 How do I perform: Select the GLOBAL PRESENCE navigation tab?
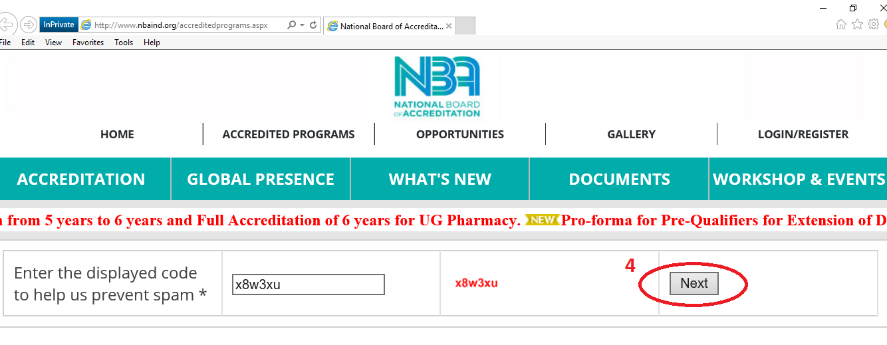point(261,179)
